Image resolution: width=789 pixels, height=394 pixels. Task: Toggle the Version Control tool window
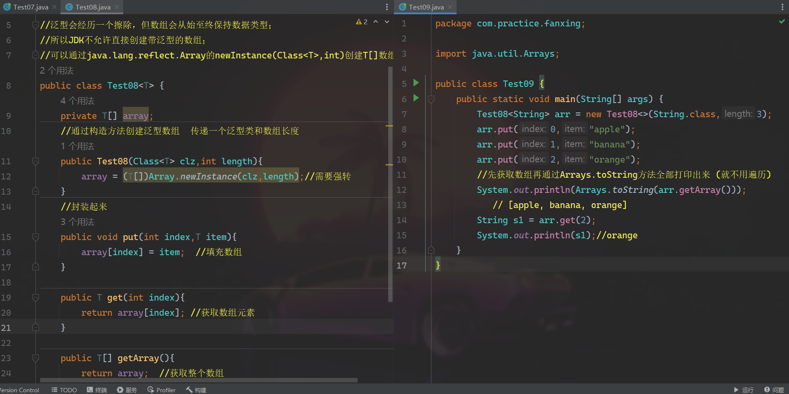[19, 390]
